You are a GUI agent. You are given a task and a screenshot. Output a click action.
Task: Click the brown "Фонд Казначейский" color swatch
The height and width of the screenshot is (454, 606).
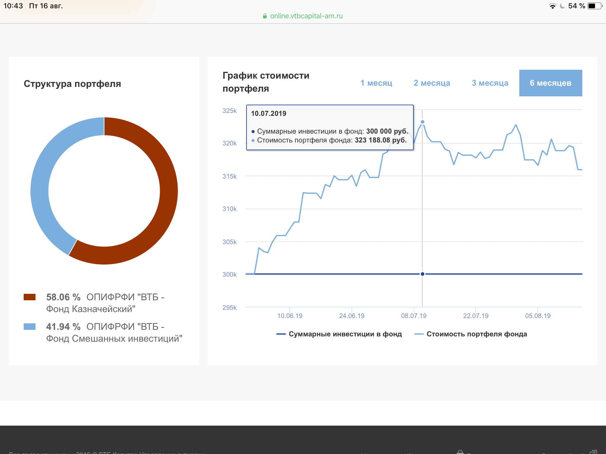(x=30, y=297)
